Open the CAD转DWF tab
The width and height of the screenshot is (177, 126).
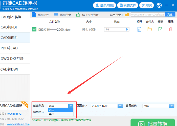[x=15, y=69]
